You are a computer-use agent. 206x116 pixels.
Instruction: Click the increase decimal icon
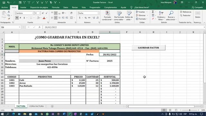click(94, 18)
